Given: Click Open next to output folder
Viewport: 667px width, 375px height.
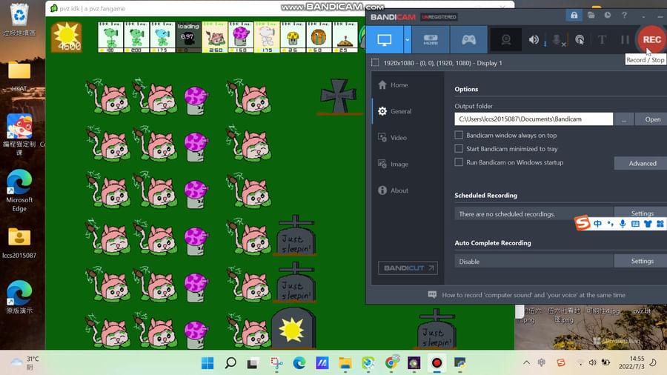Looking at the screenshot, I should tap(652, 119).
